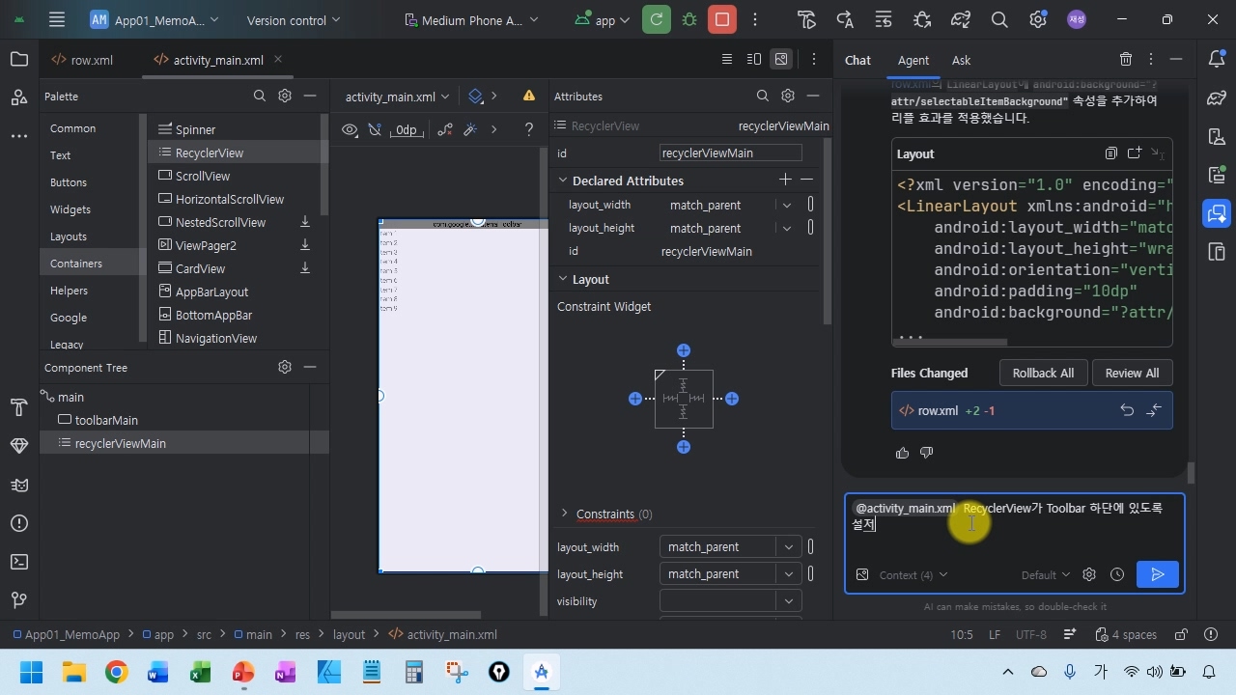
Task: Stop the running app
Action: point(720,19)
